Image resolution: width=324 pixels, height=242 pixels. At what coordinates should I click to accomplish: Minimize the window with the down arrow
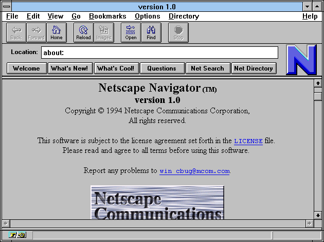(307, 7)
